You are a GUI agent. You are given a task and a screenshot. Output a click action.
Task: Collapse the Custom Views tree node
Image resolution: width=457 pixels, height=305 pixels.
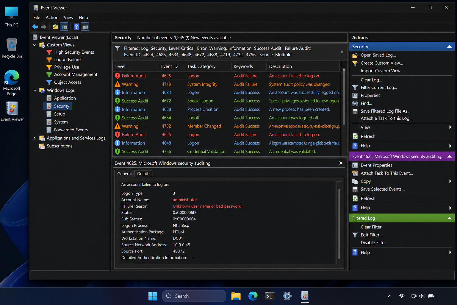point(35,45)
